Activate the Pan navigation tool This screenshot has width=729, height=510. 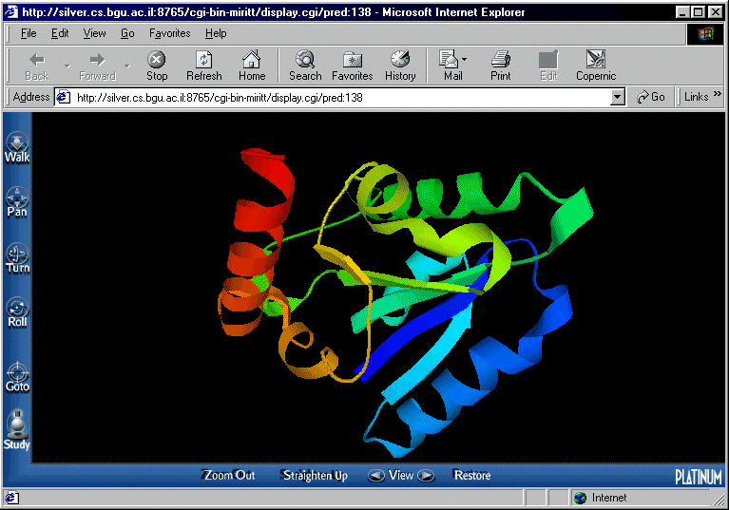(x=17, y=202)
